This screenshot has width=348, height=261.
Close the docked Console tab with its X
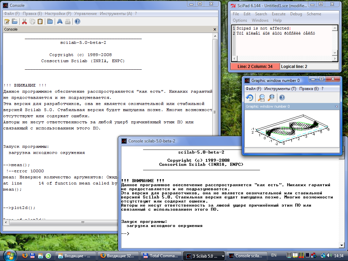click(x=215, y=29)
